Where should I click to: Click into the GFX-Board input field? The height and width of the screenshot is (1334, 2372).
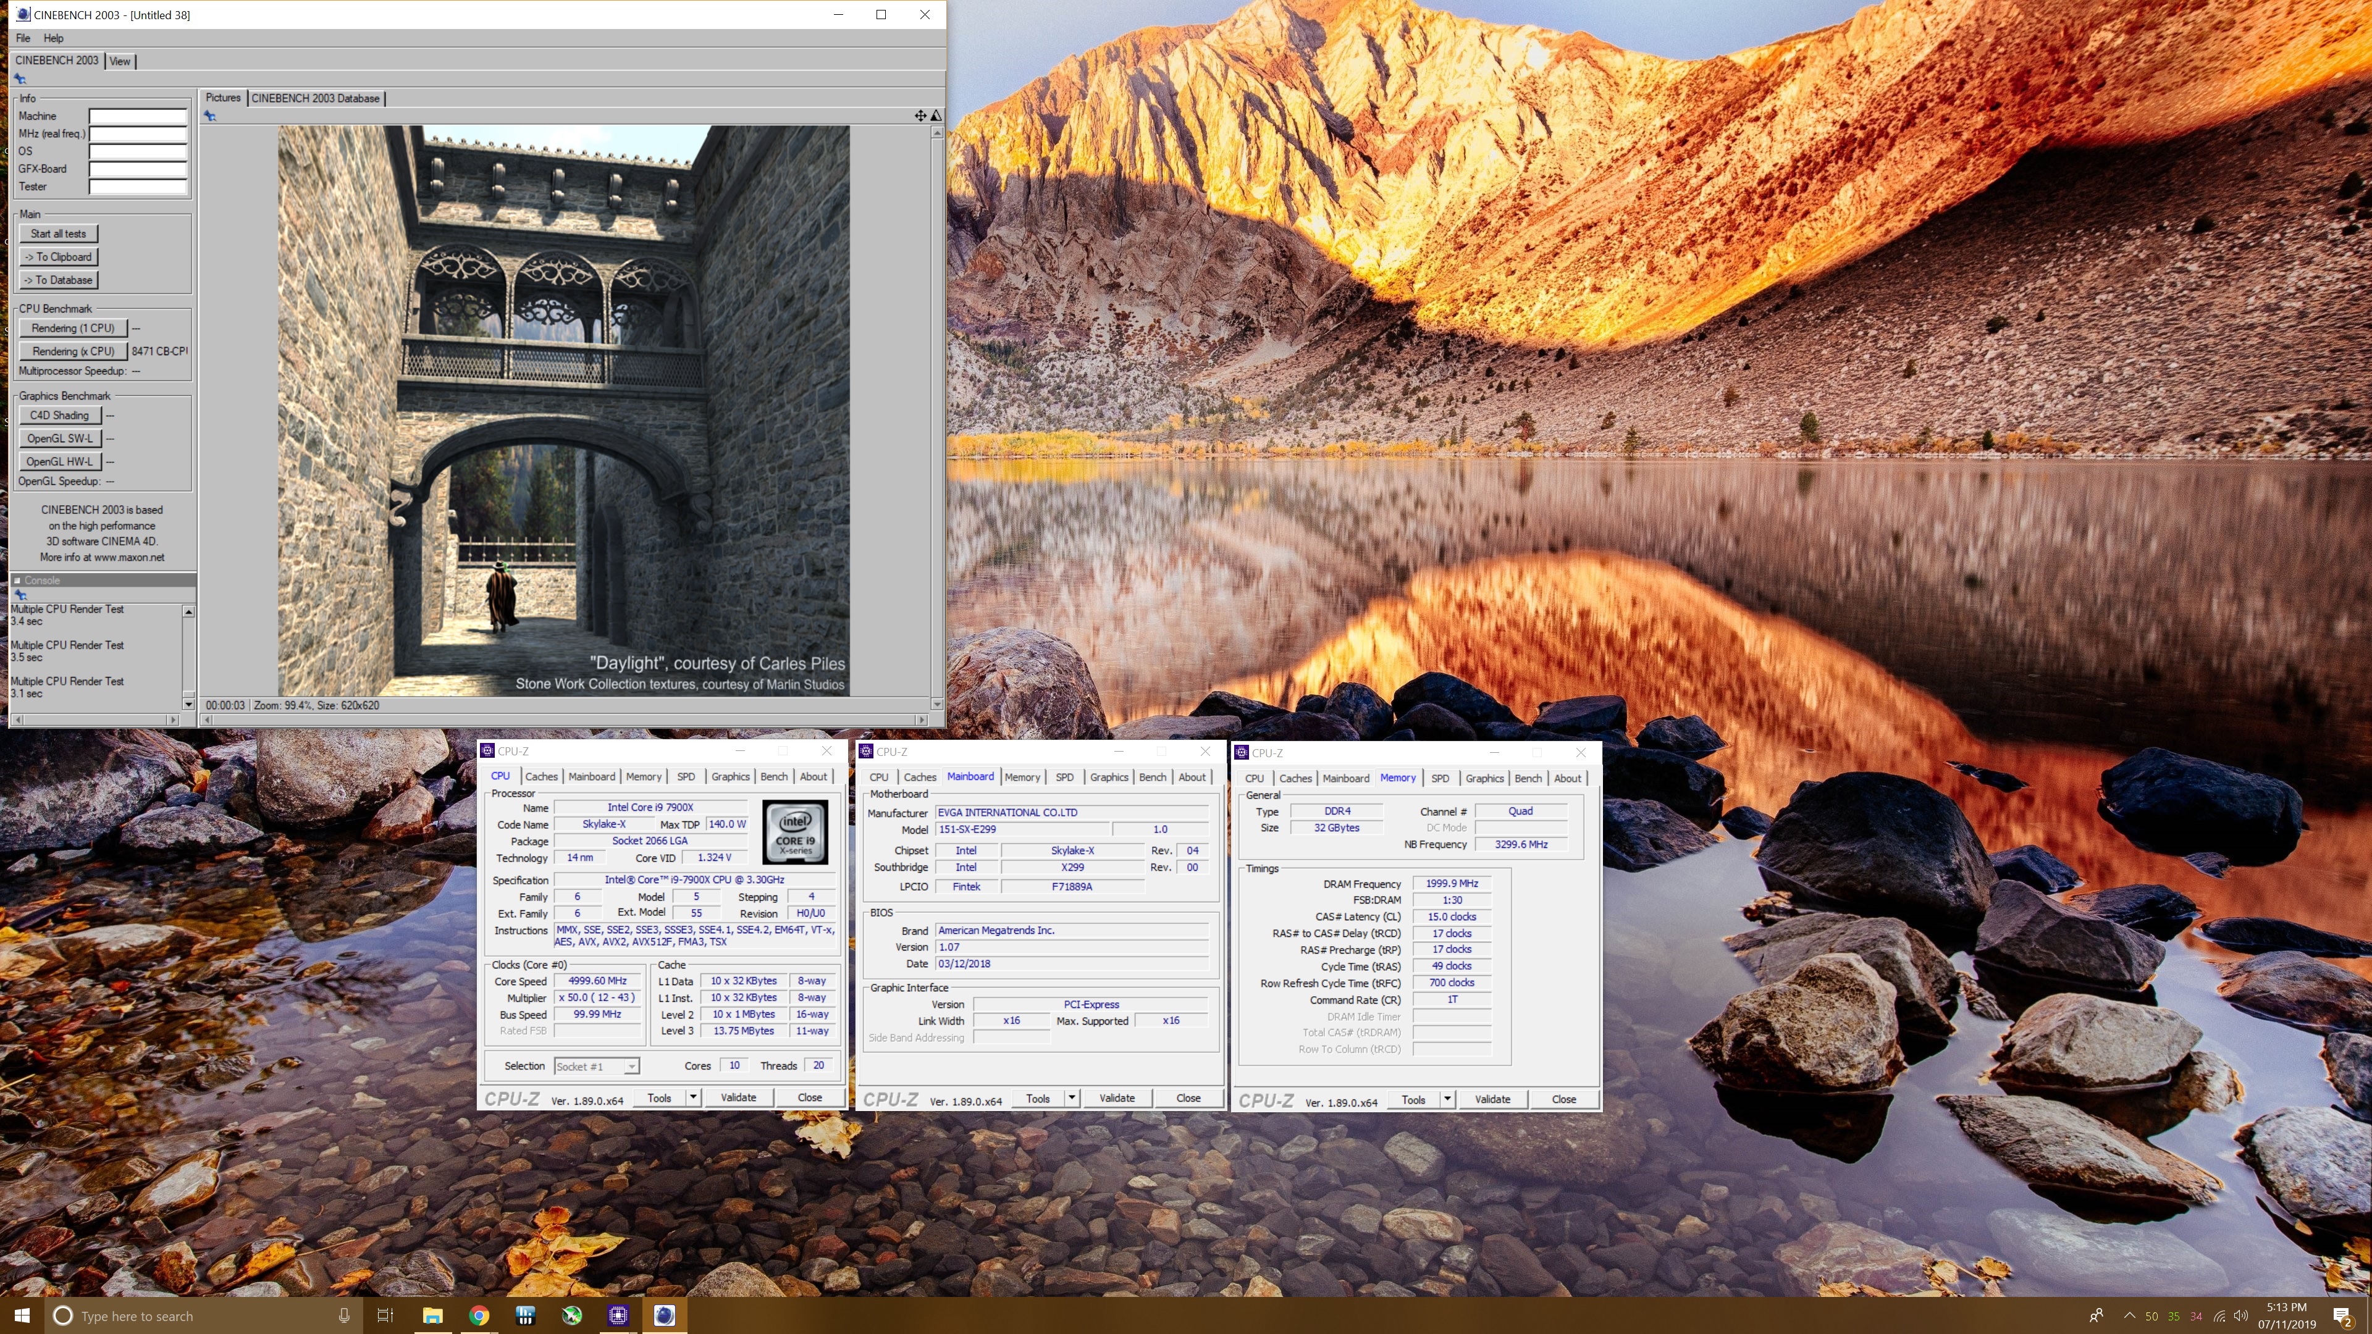pyautogui.click(x=138, y=169)
